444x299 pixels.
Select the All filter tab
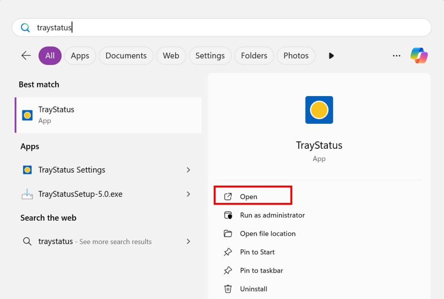(50, 56)
